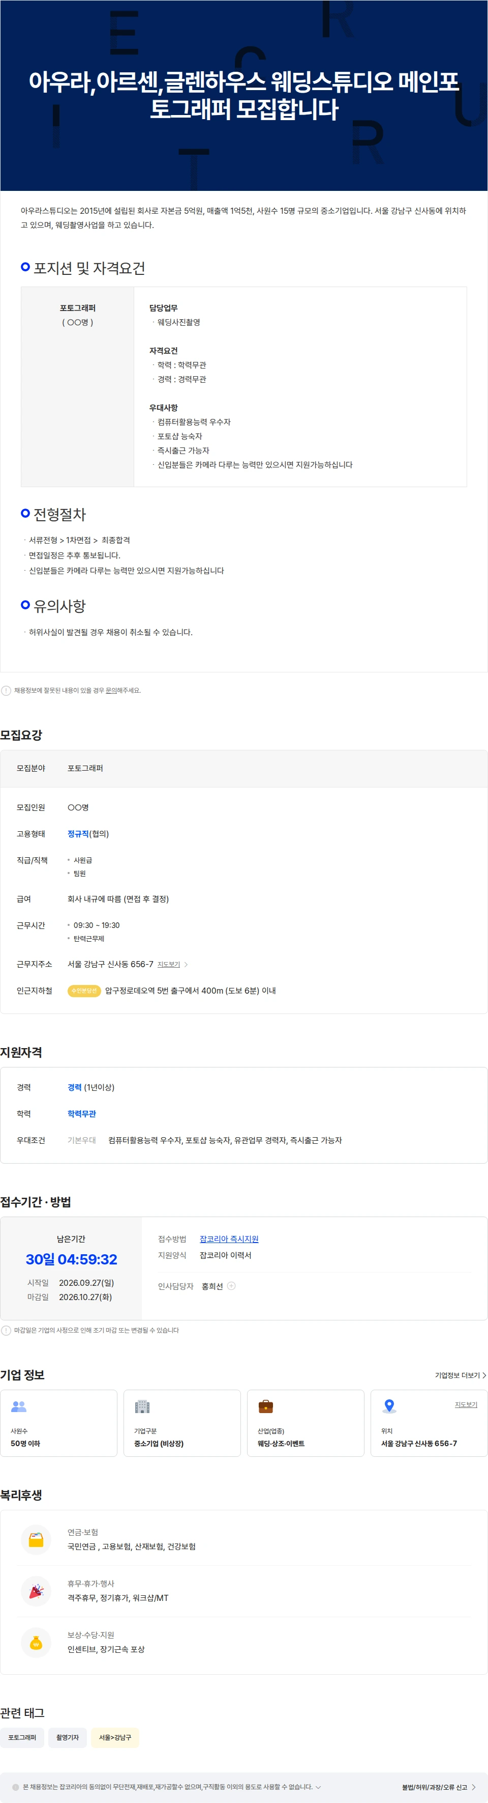Click the info icon beside 마감일은 기업의 사정 notice
This screenshot has width=488, height=1803.
pyautogui.click(x=6, y=1331)
